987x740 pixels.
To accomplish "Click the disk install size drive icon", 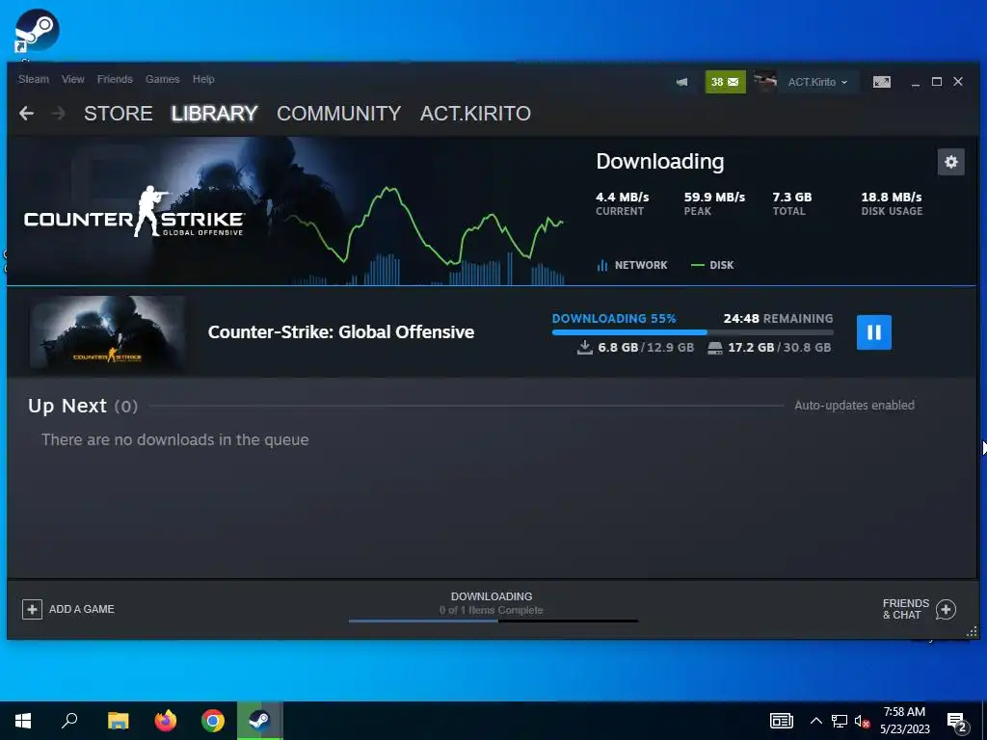I will coord(715,348).
